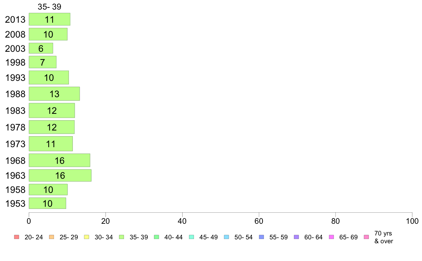
Task: Click the 2003 bar showing 6
Action: click(41, 48)
